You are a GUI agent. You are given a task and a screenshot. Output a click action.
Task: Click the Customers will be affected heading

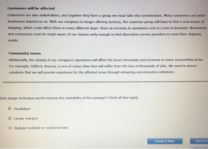pyautogui.click(x=31, y=8)
